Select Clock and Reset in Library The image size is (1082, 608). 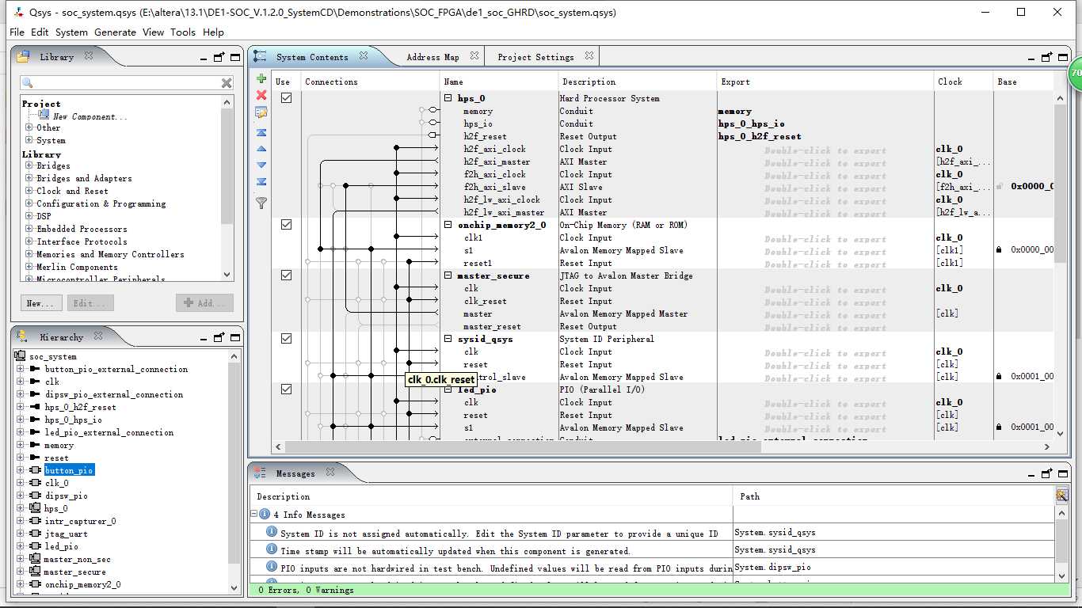pos(72,191)
